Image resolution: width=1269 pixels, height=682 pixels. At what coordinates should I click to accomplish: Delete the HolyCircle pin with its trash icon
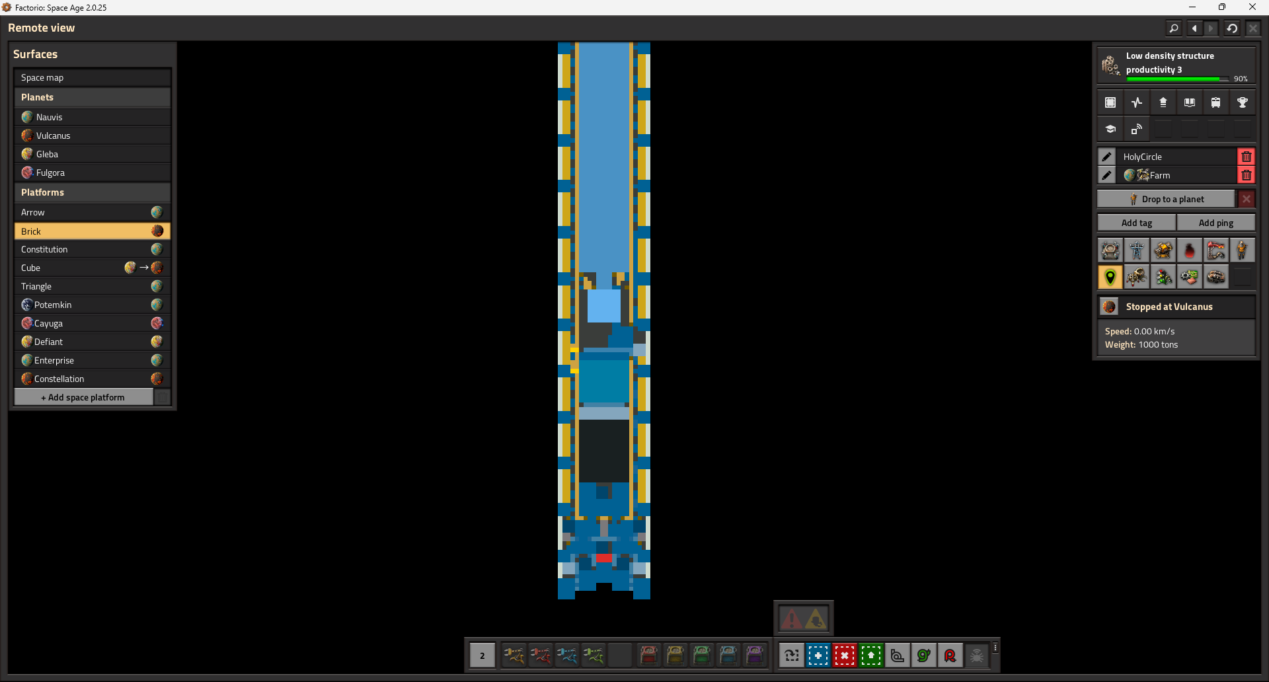pyautogui.click(x=1246, y=157)
